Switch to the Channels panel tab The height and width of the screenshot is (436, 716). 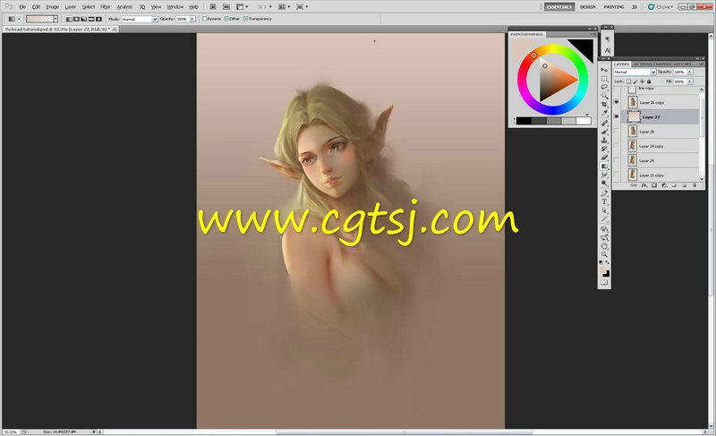(x=661, y=64)
